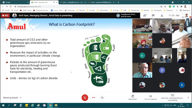Screen dimensions: 192x108
Task: Expand Banking bookmarks folder
Action: click(x=145, y=10)
